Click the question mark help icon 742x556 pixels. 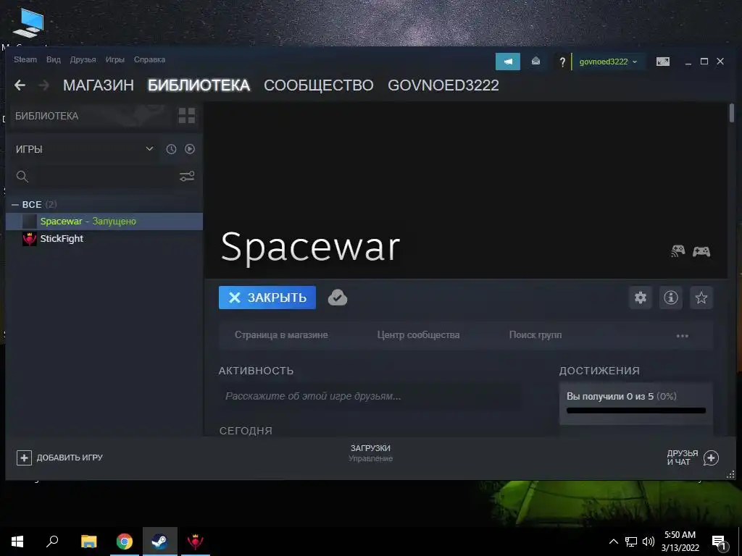tap(562, 62)
